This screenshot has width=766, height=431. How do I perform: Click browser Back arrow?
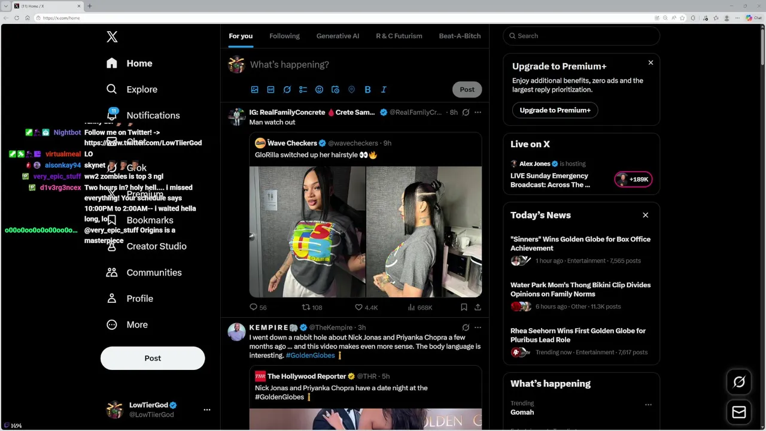click(x=6, y=18)
